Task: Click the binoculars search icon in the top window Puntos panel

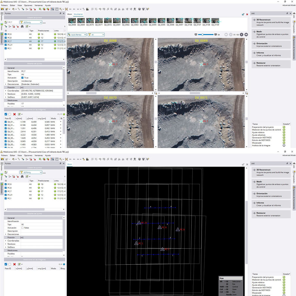Action: (x=22, y=26)
